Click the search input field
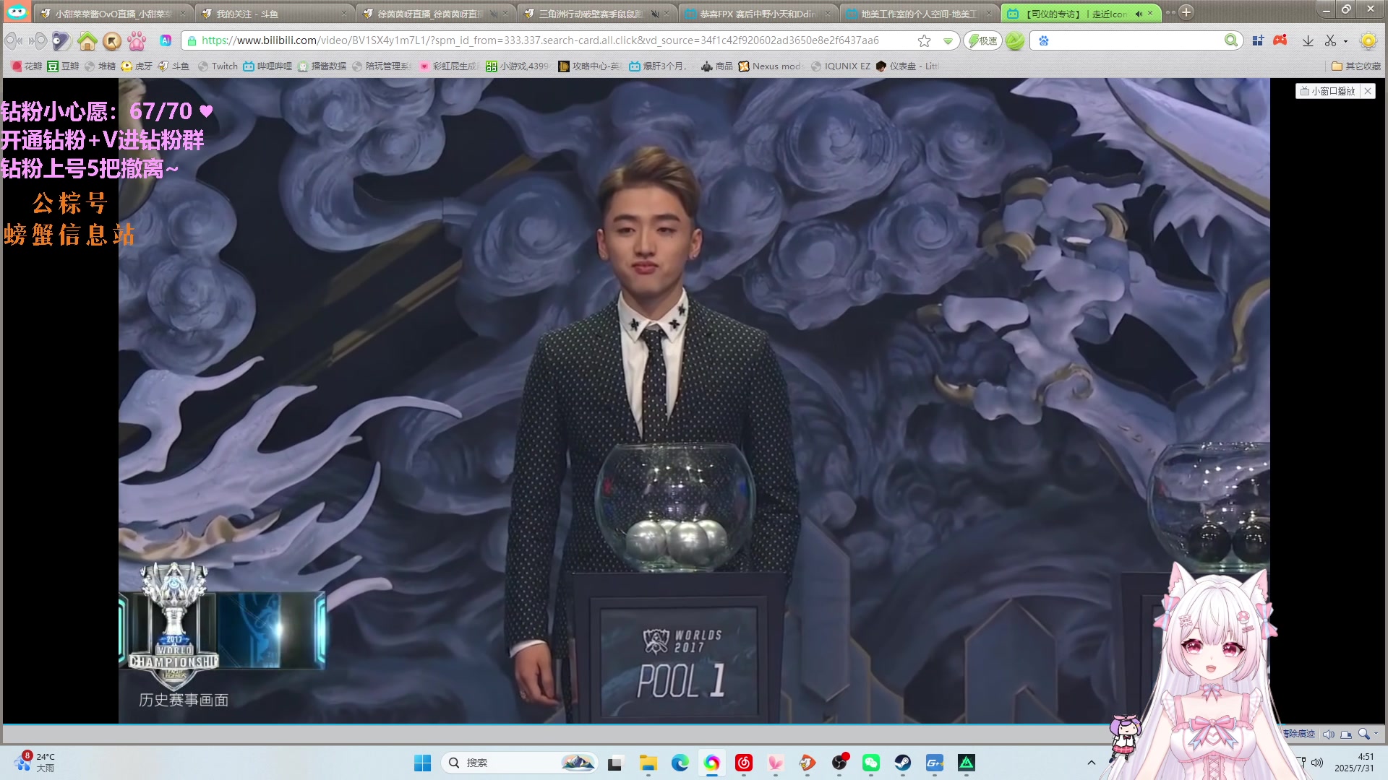 (1135, 41)
